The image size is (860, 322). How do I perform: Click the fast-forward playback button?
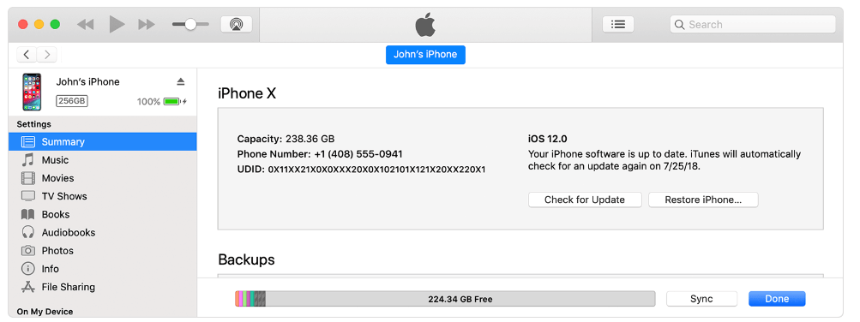(147, 25)
